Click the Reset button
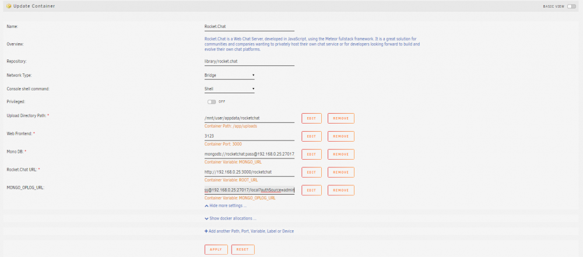583x257 pixels. point(243,249)
